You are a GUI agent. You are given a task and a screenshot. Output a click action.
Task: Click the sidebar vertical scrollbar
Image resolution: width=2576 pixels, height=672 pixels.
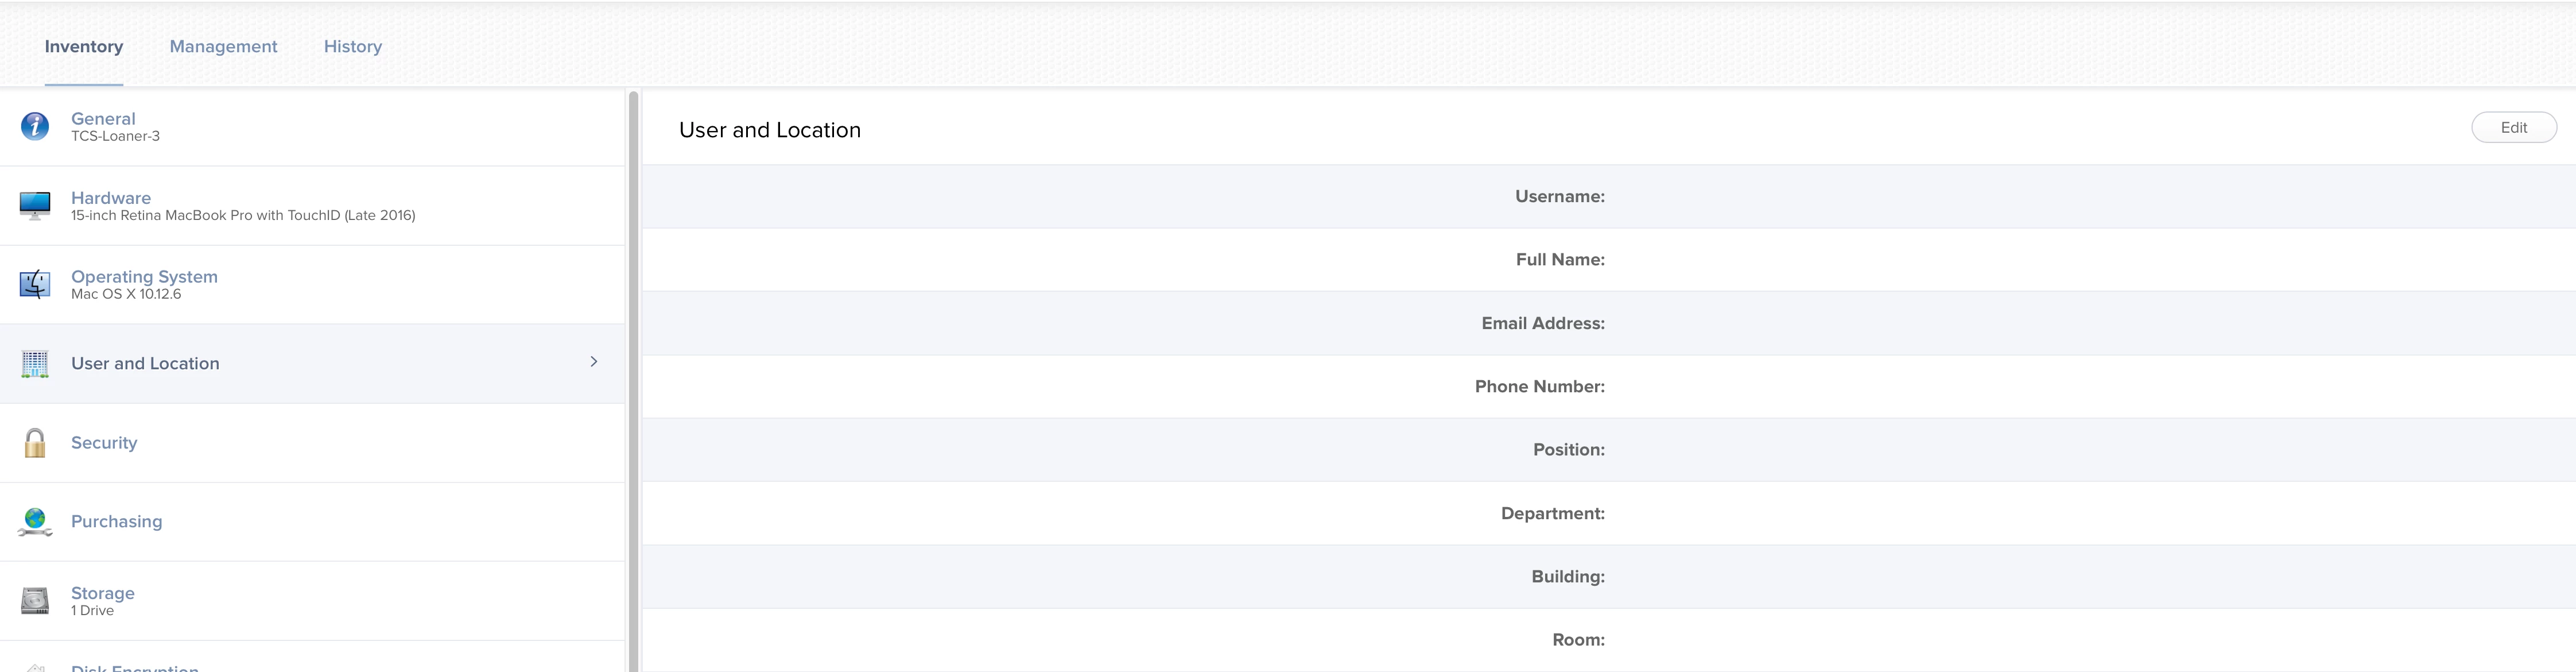[633, 380]
